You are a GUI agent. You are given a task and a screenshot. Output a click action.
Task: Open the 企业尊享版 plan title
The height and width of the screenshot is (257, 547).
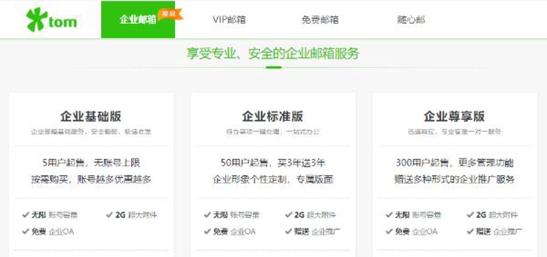pos(455,117)
